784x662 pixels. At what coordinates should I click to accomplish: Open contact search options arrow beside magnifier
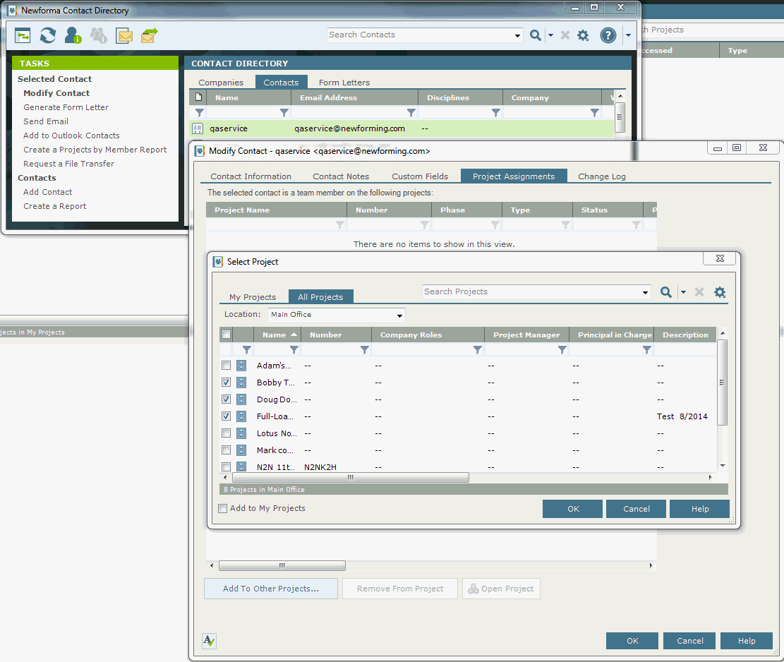(x=550, y=35)
